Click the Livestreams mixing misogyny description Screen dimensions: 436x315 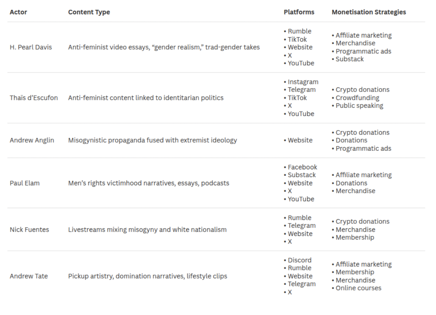(x=147, y=230)
